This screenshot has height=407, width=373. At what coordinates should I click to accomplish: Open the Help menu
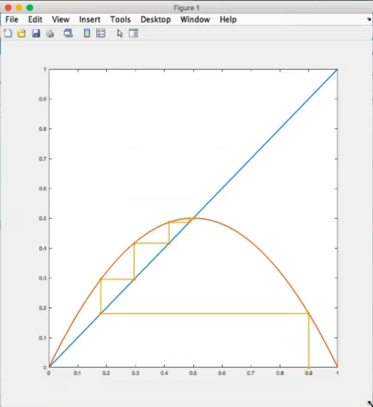coord(228,20)
